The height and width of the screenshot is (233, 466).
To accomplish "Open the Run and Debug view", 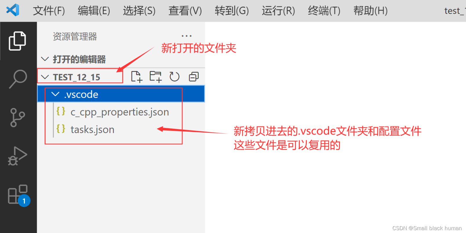I will 17,156.
